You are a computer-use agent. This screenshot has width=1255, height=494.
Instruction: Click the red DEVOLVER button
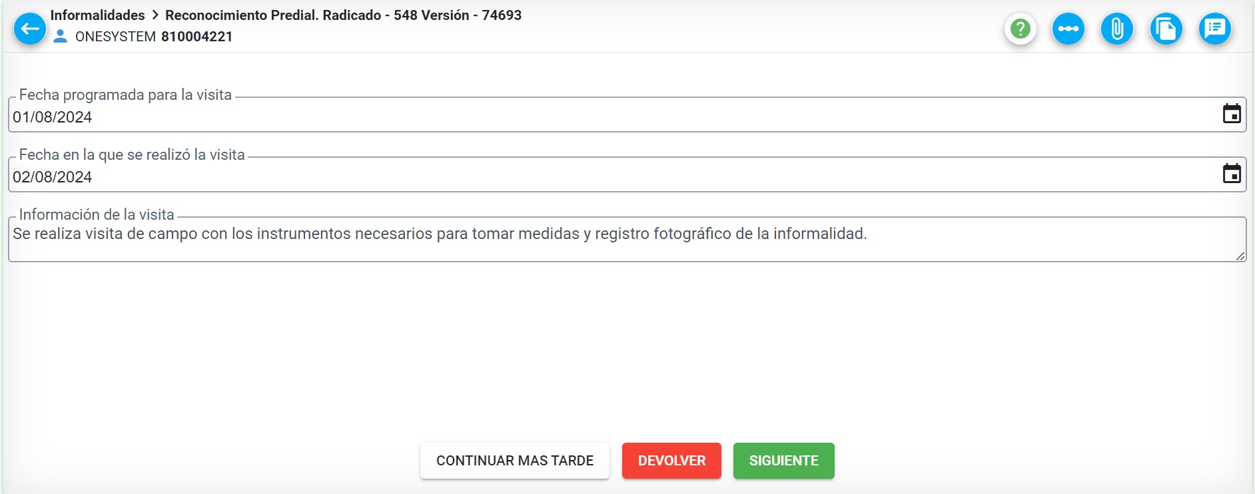tap(671, 461)
